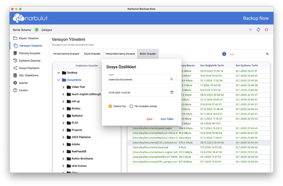
Task: Click the search icon in Hedef path field
Action: click(172, 79)
